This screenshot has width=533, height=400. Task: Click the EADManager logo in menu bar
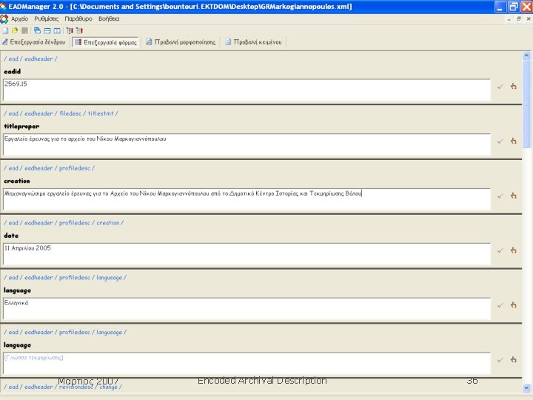tap(4, 19)
